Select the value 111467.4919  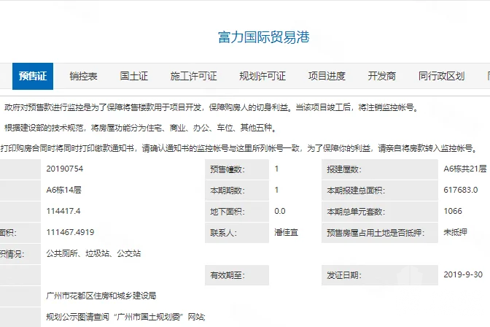click(70, 232)
